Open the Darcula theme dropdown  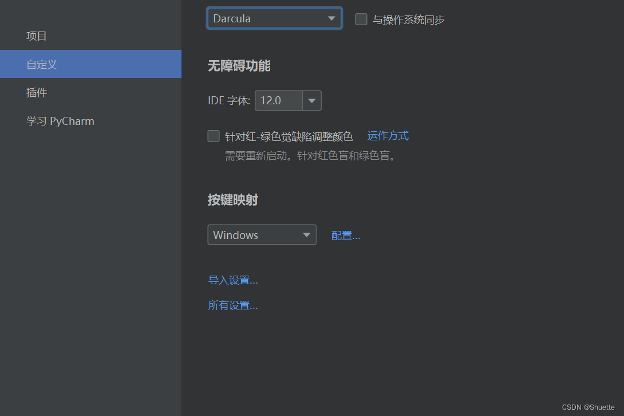[x=274, y=18]
